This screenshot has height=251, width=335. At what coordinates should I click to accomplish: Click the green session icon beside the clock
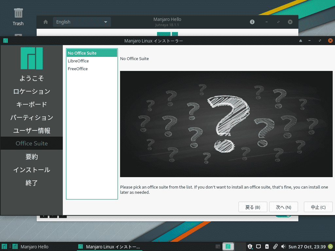tap(330, 247)
